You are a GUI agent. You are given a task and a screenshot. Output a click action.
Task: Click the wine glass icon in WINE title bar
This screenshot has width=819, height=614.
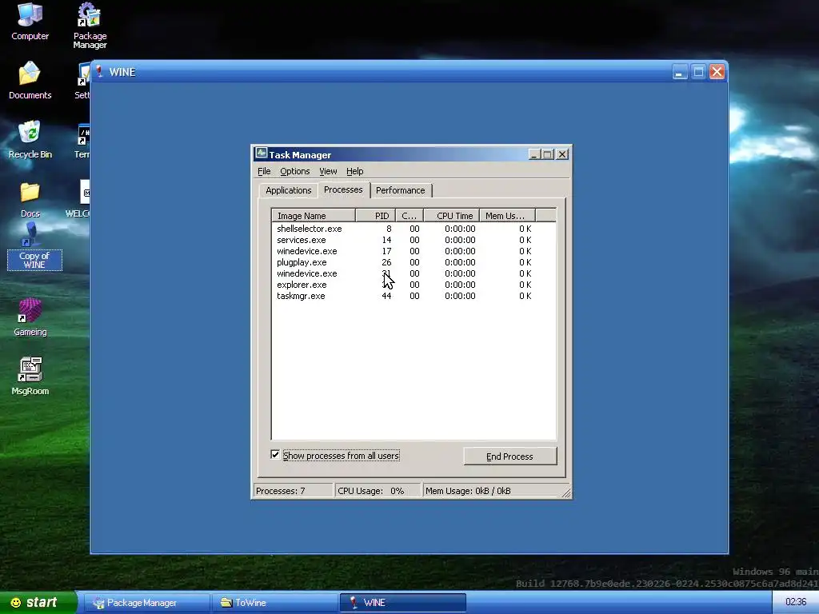[x=99, y=71]
